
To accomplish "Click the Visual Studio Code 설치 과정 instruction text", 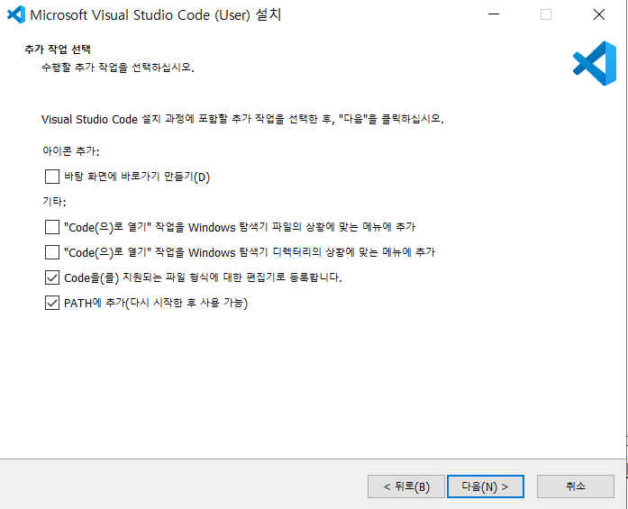I will point(242,119).
